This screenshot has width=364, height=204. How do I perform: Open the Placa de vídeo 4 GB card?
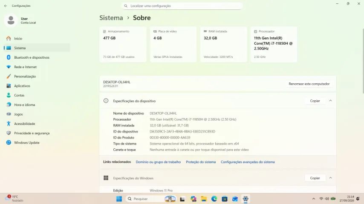tap(173, 45)
